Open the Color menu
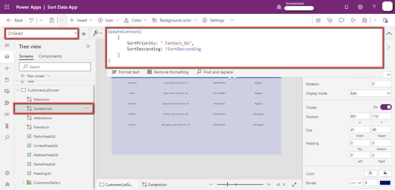 [x=136, y=20]
